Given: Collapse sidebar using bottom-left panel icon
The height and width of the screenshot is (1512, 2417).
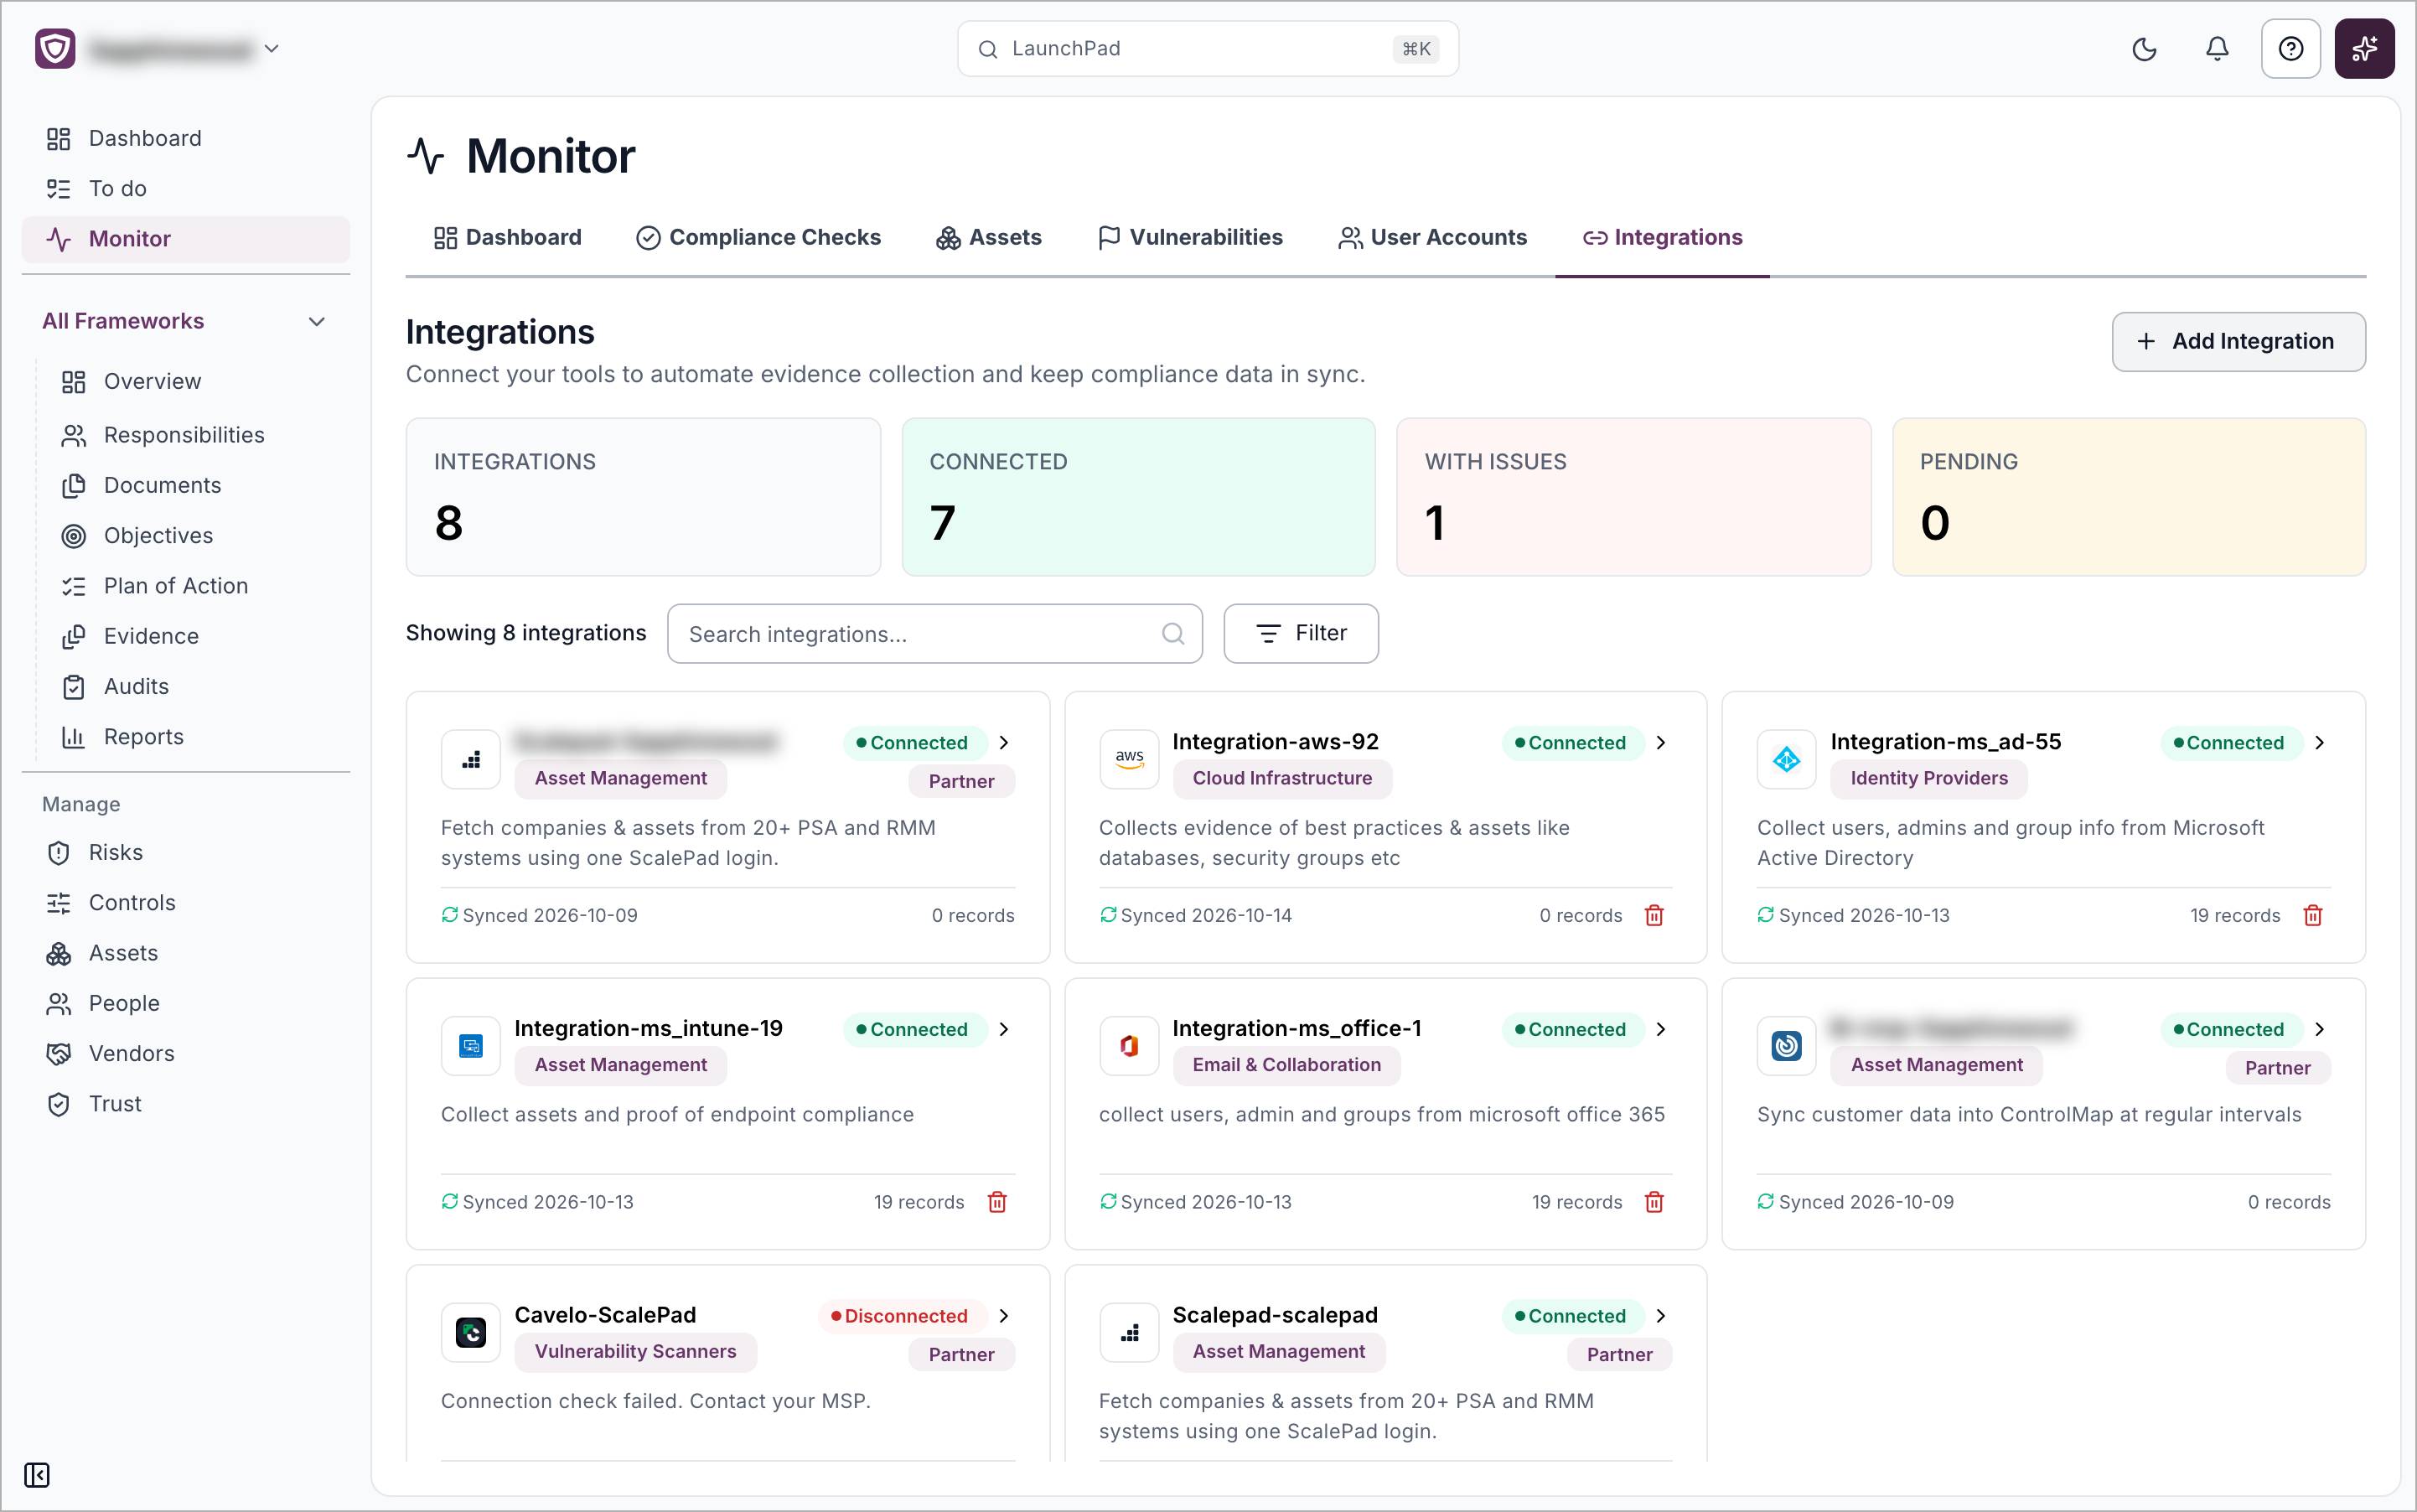Looking at the screenshot, I should tap(37, 1475).
